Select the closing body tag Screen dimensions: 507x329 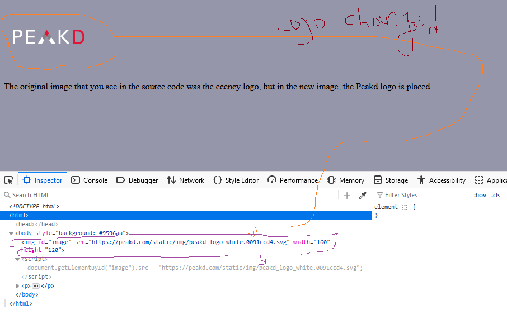[x=27, y=294]
